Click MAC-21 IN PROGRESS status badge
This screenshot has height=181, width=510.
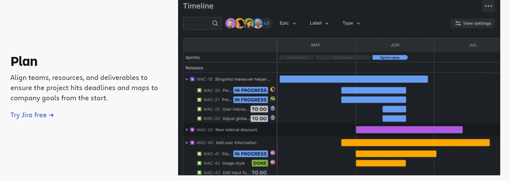251,99
